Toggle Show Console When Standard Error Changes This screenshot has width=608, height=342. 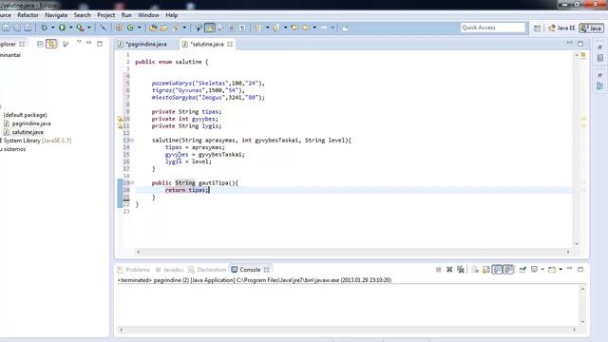pyautogui.click(x=508, y=270)
